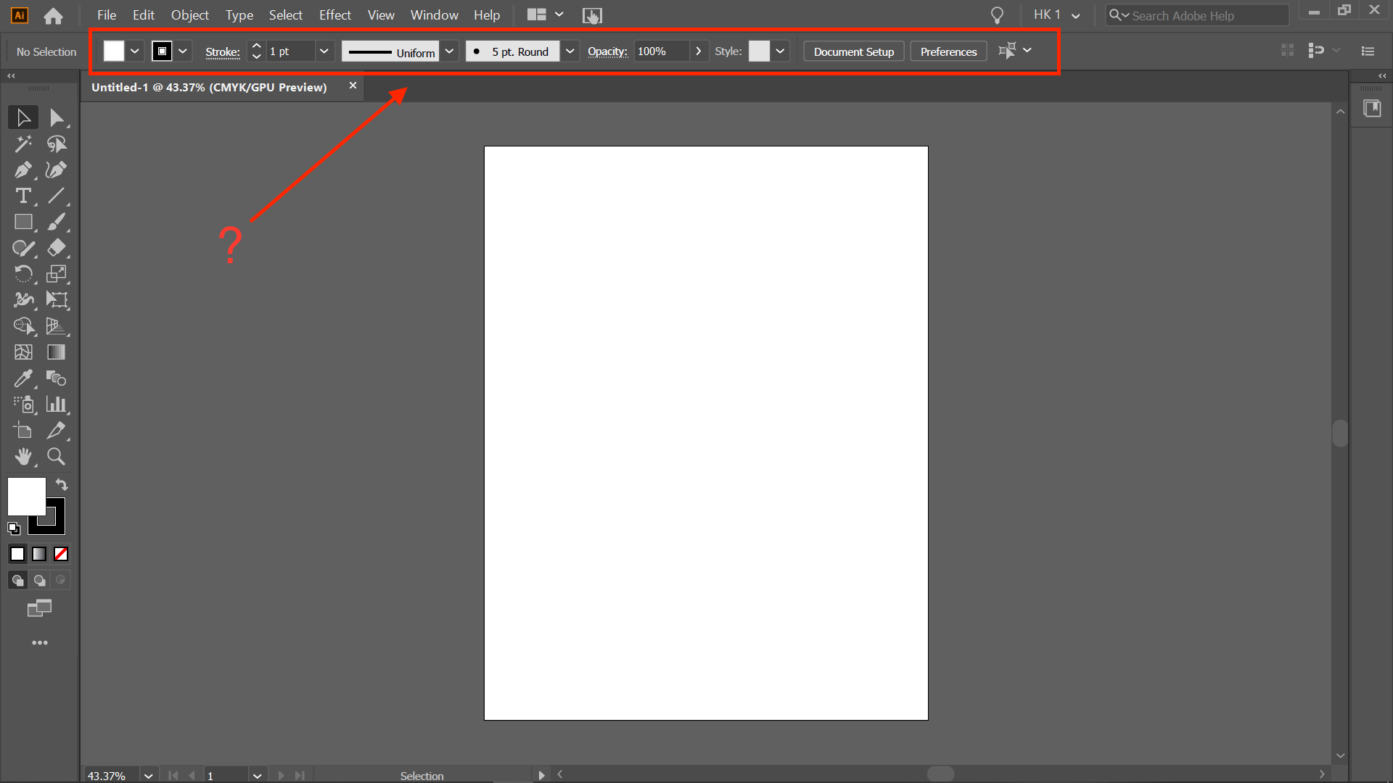Open the Window menu
The image size is (1393, 783).
click(x=434, y=14)
